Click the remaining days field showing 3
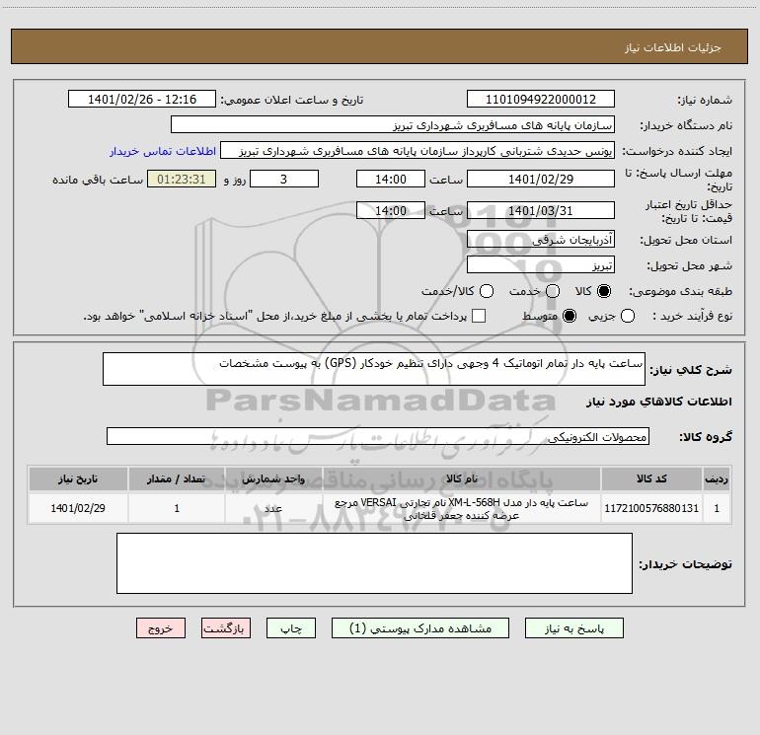The width and height of the screenshot is (760, 735). click(x=284, y=179)
